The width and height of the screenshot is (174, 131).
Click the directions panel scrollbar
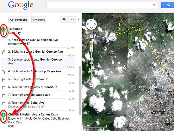(x=80, y=91)
